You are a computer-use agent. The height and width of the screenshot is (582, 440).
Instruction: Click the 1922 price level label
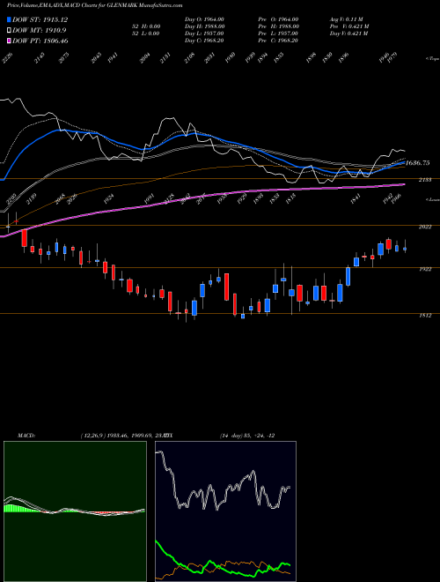(425, 269)
